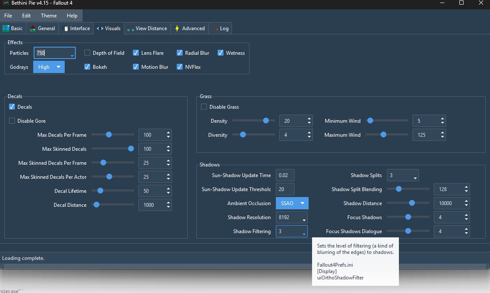Screen dimensions: 490x293
Task: Open the Advanced tab
Action: (189, 28)
